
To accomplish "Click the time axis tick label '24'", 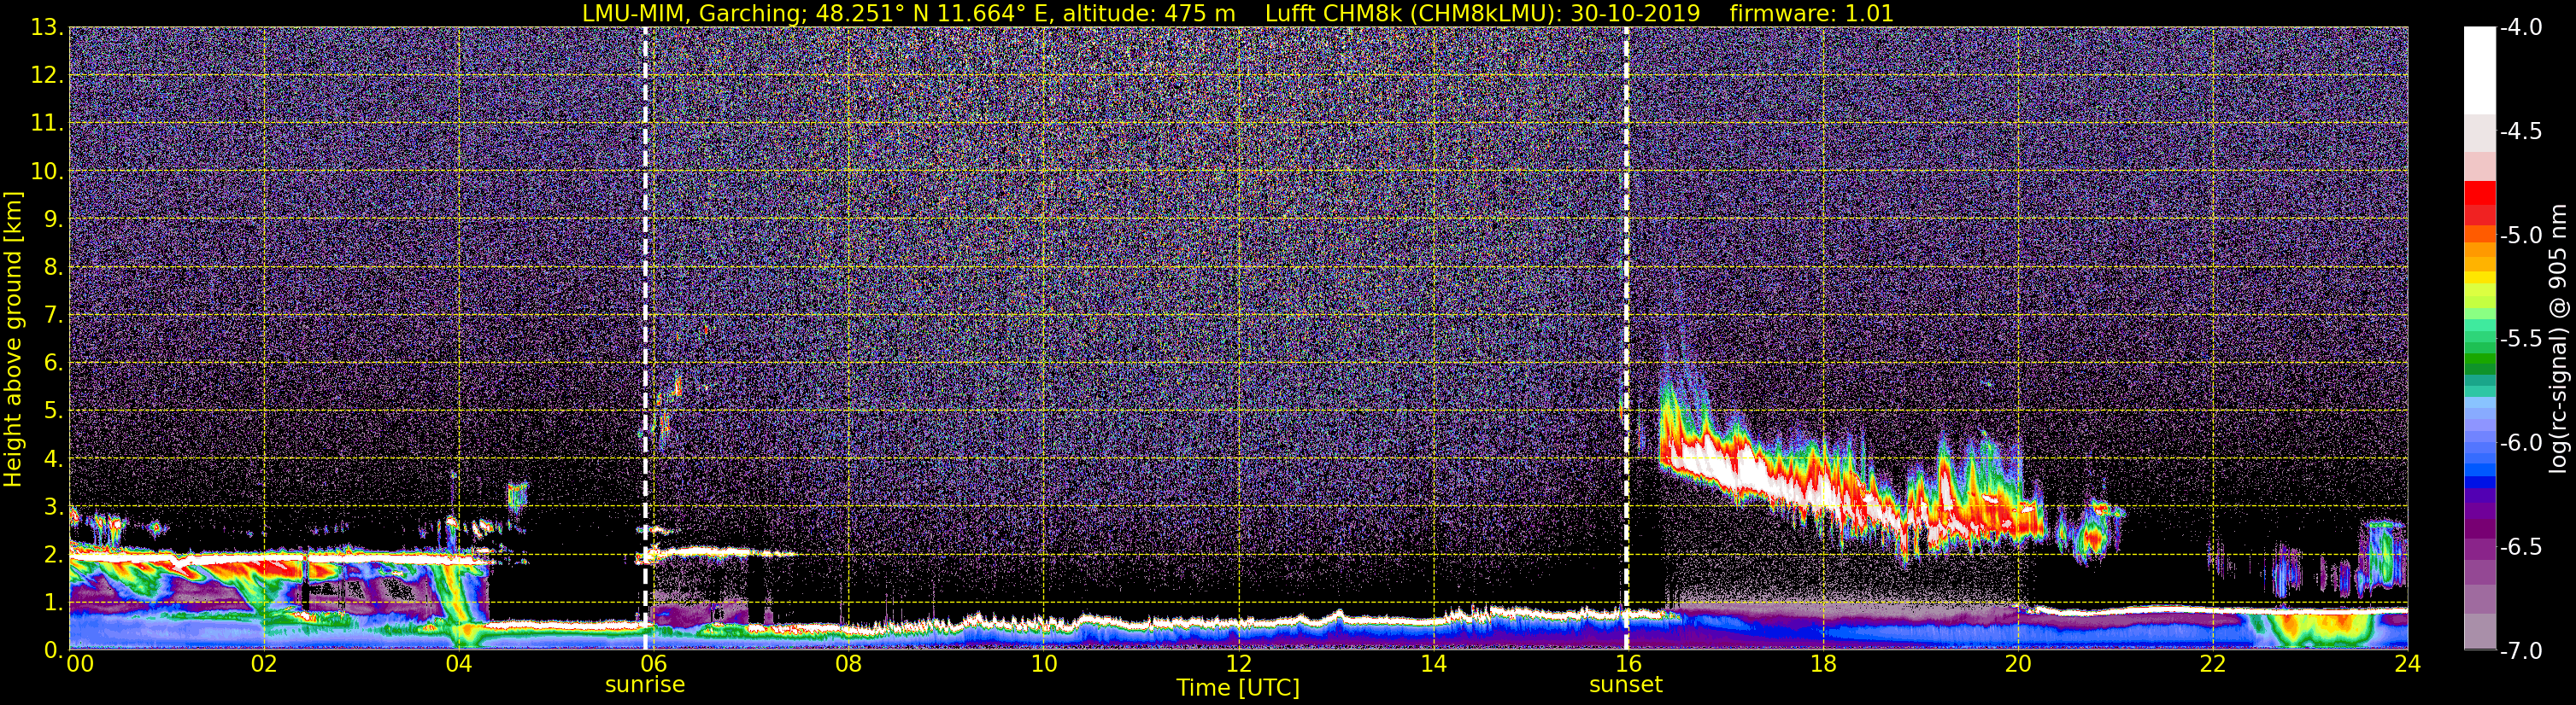I will (2408, 664).
